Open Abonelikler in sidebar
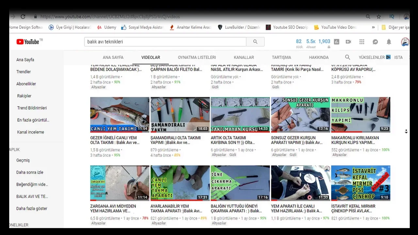418x235 pixels. [x=26, y=84]
